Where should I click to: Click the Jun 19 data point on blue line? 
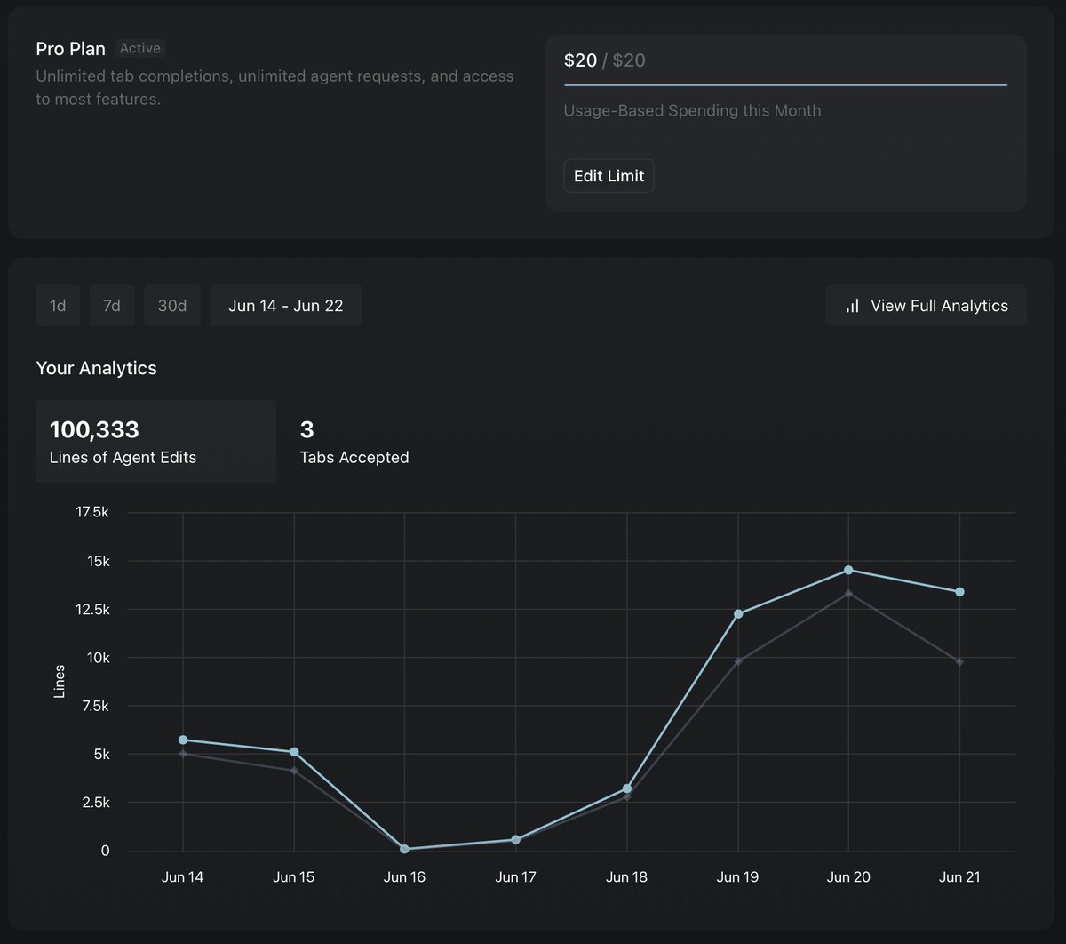coord(737,613)
